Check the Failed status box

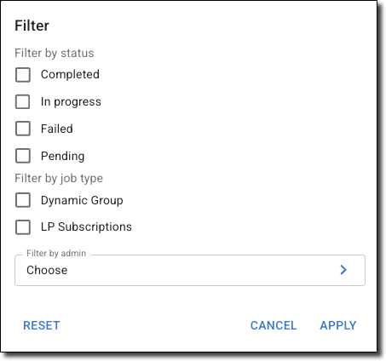pyautogui.click(x=23, y=129)
